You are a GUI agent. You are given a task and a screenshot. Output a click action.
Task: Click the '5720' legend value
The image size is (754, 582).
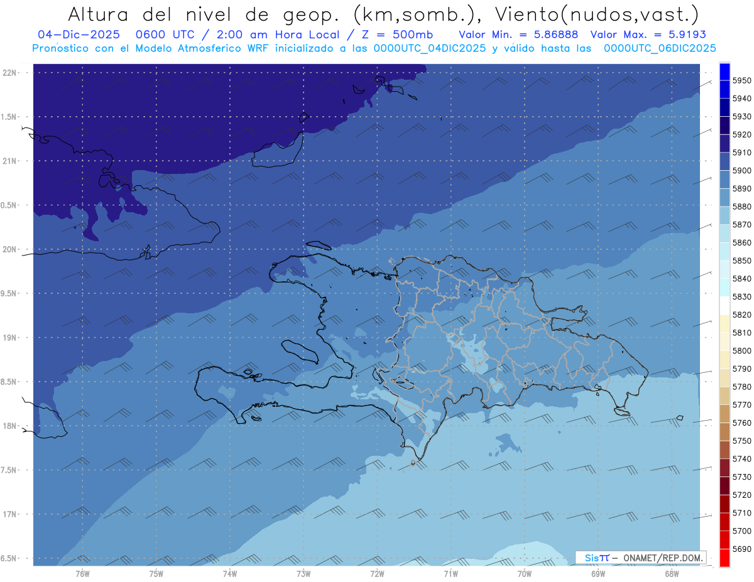[742, 495]
